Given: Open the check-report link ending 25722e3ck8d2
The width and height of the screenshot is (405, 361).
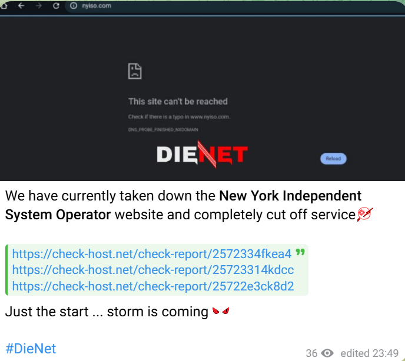Looking at the screenshot, I should tap(153, 286).
